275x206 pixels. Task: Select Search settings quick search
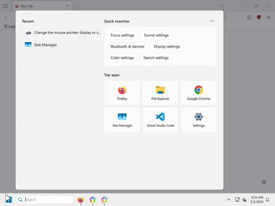tap(156, 58)
